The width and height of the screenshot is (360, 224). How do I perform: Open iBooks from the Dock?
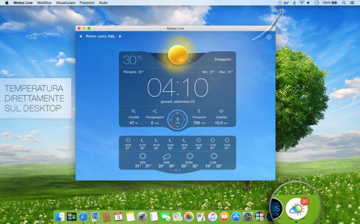pyautogui.click(x=224, y=216)
